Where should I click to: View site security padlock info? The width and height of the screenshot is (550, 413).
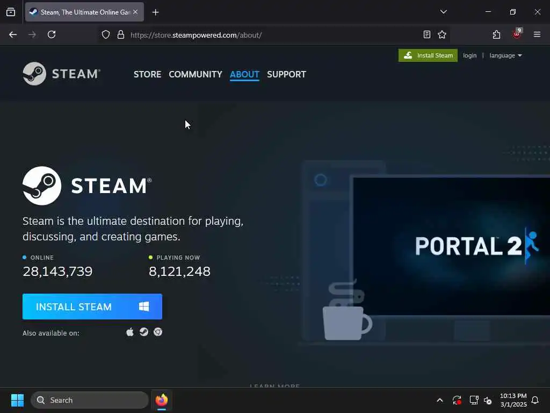[121, 34]
